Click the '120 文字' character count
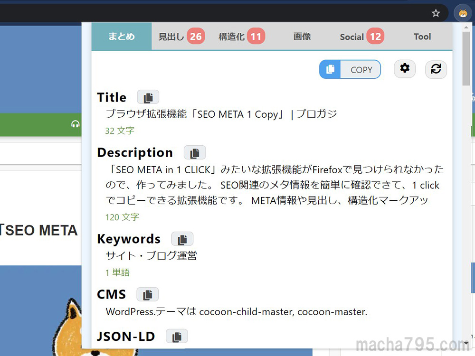The width and height of the screenshot is (475, 356). [x=122, y=217]
